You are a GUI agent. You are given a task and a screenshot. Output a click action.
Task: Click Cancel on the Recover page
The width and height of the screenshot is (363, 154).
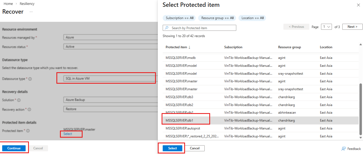[x=38, y=148]
